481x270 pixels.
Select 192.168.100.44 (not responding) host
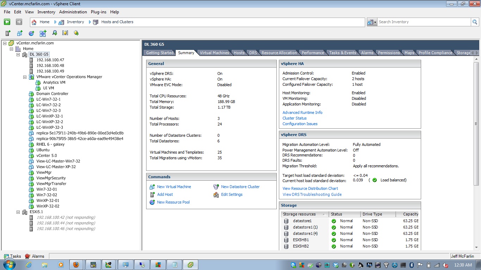click(x=65, y=223)
